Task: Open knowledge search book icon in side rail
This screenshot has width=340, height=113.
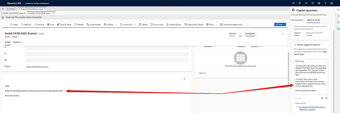Action: (338, 28)
